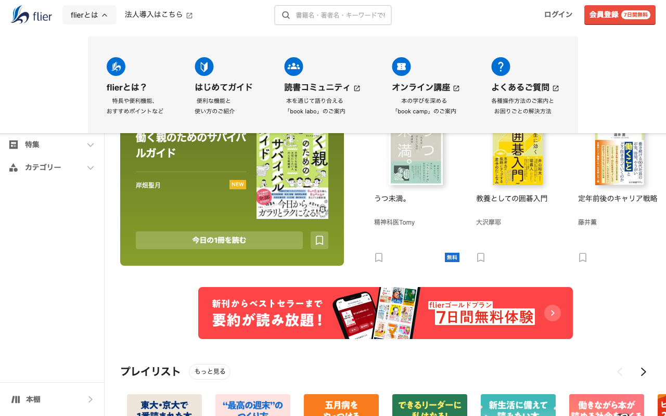Click the 特集 sidebar icon
Viewport: 666px width, 416px height.
point(14,145)
